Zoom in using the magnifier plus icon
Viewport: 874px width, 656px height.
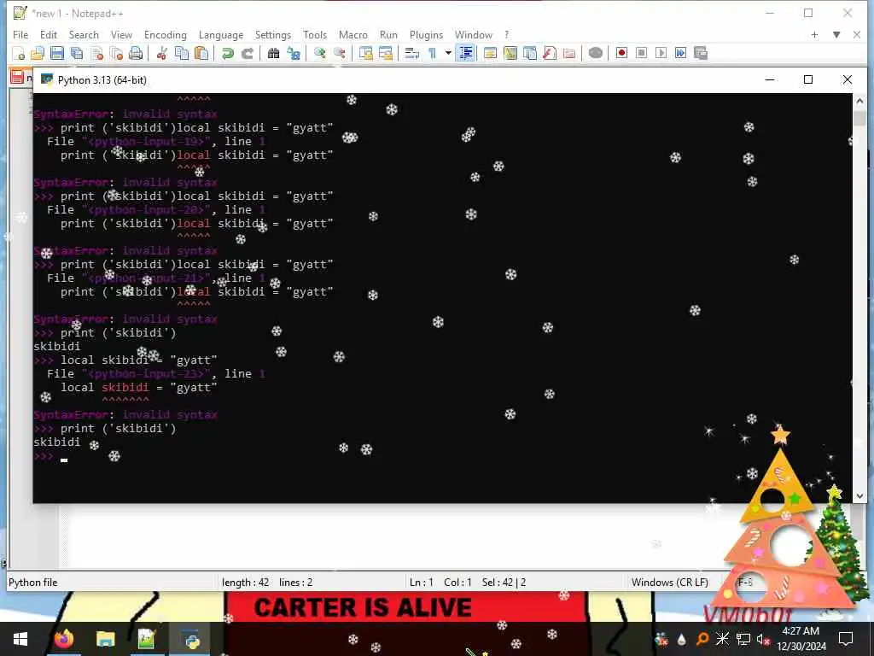point(319,54)
